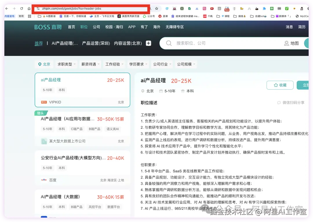This screenshot has width=313, height=222.
Task: Click the star icon inside the 收藏 button
Action: tap(276, 85)
